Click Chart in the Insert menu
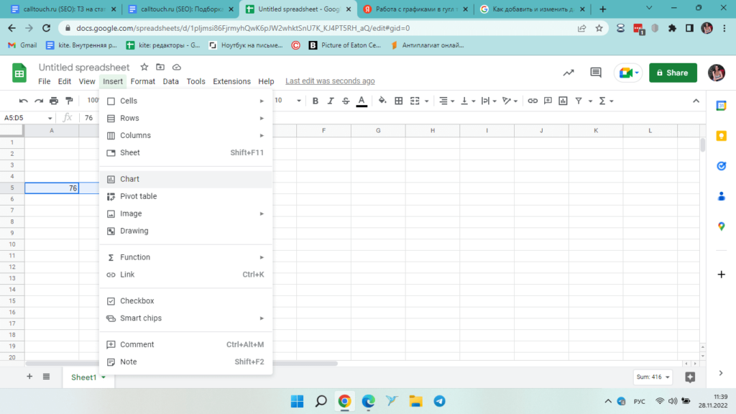The image size is (736, 414). (x=130, y=179)
